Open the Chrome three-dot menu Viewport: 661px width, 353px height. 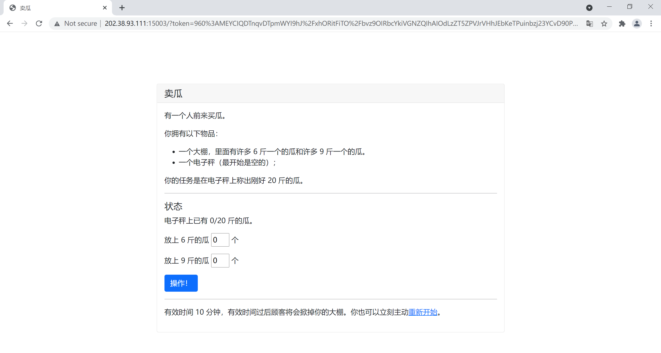click(x=651, y=24)
